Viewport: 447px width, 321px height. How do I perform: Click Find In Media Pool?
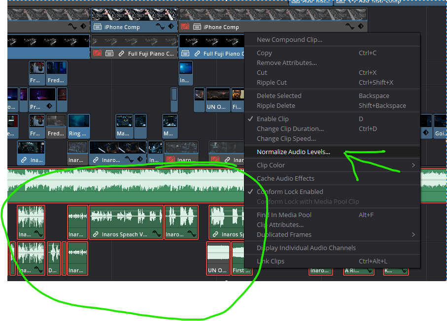click(283, 215)
